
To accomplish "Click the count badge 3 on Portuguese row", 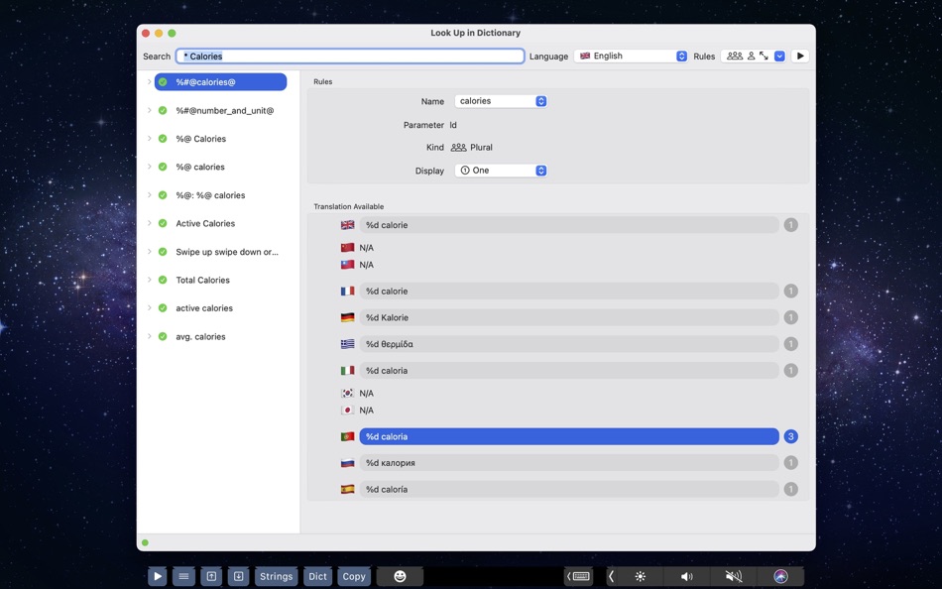I will [790, 436].
